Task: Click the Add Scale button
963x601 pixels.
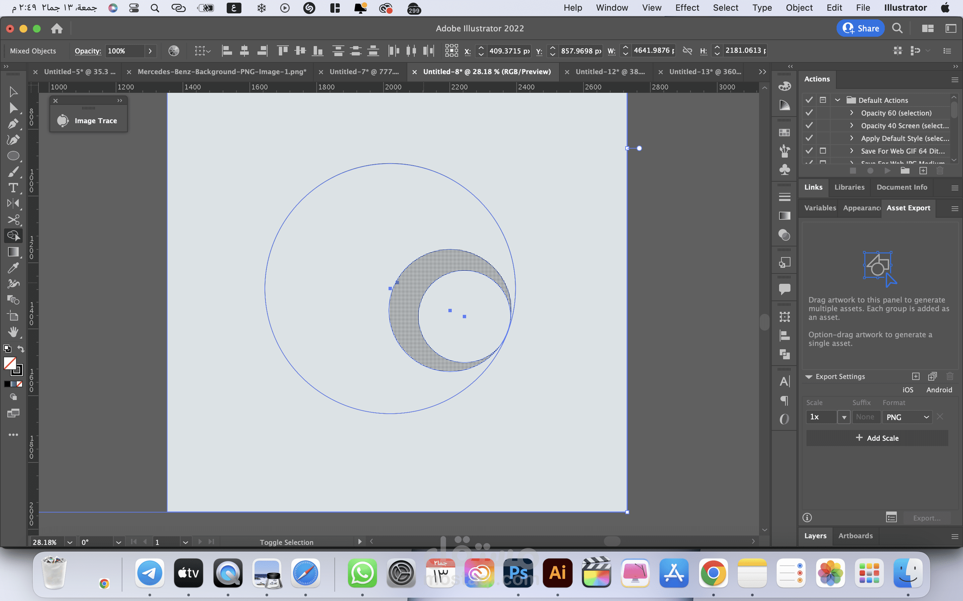Action: click(x=877, y=438)
